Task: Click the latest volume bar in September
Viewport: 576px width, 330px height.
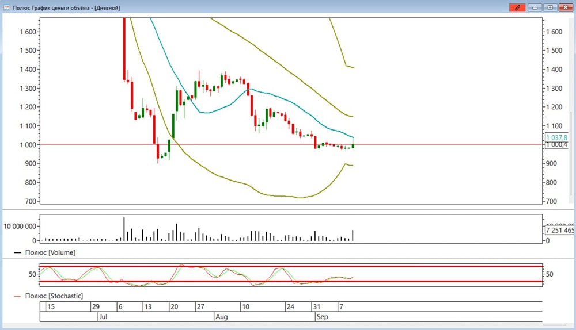Action: coord(353,235)
